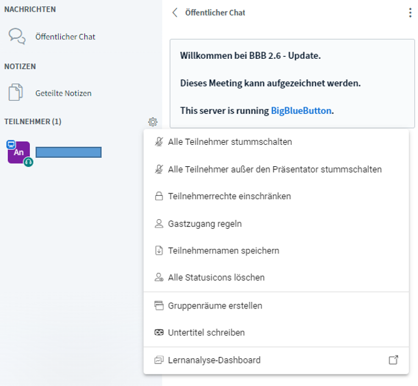Click the external link icon beside Lernanalyse-Dashboard
Image resolution: width=418 pixels, height=386 pixels.
pos(393,360)
